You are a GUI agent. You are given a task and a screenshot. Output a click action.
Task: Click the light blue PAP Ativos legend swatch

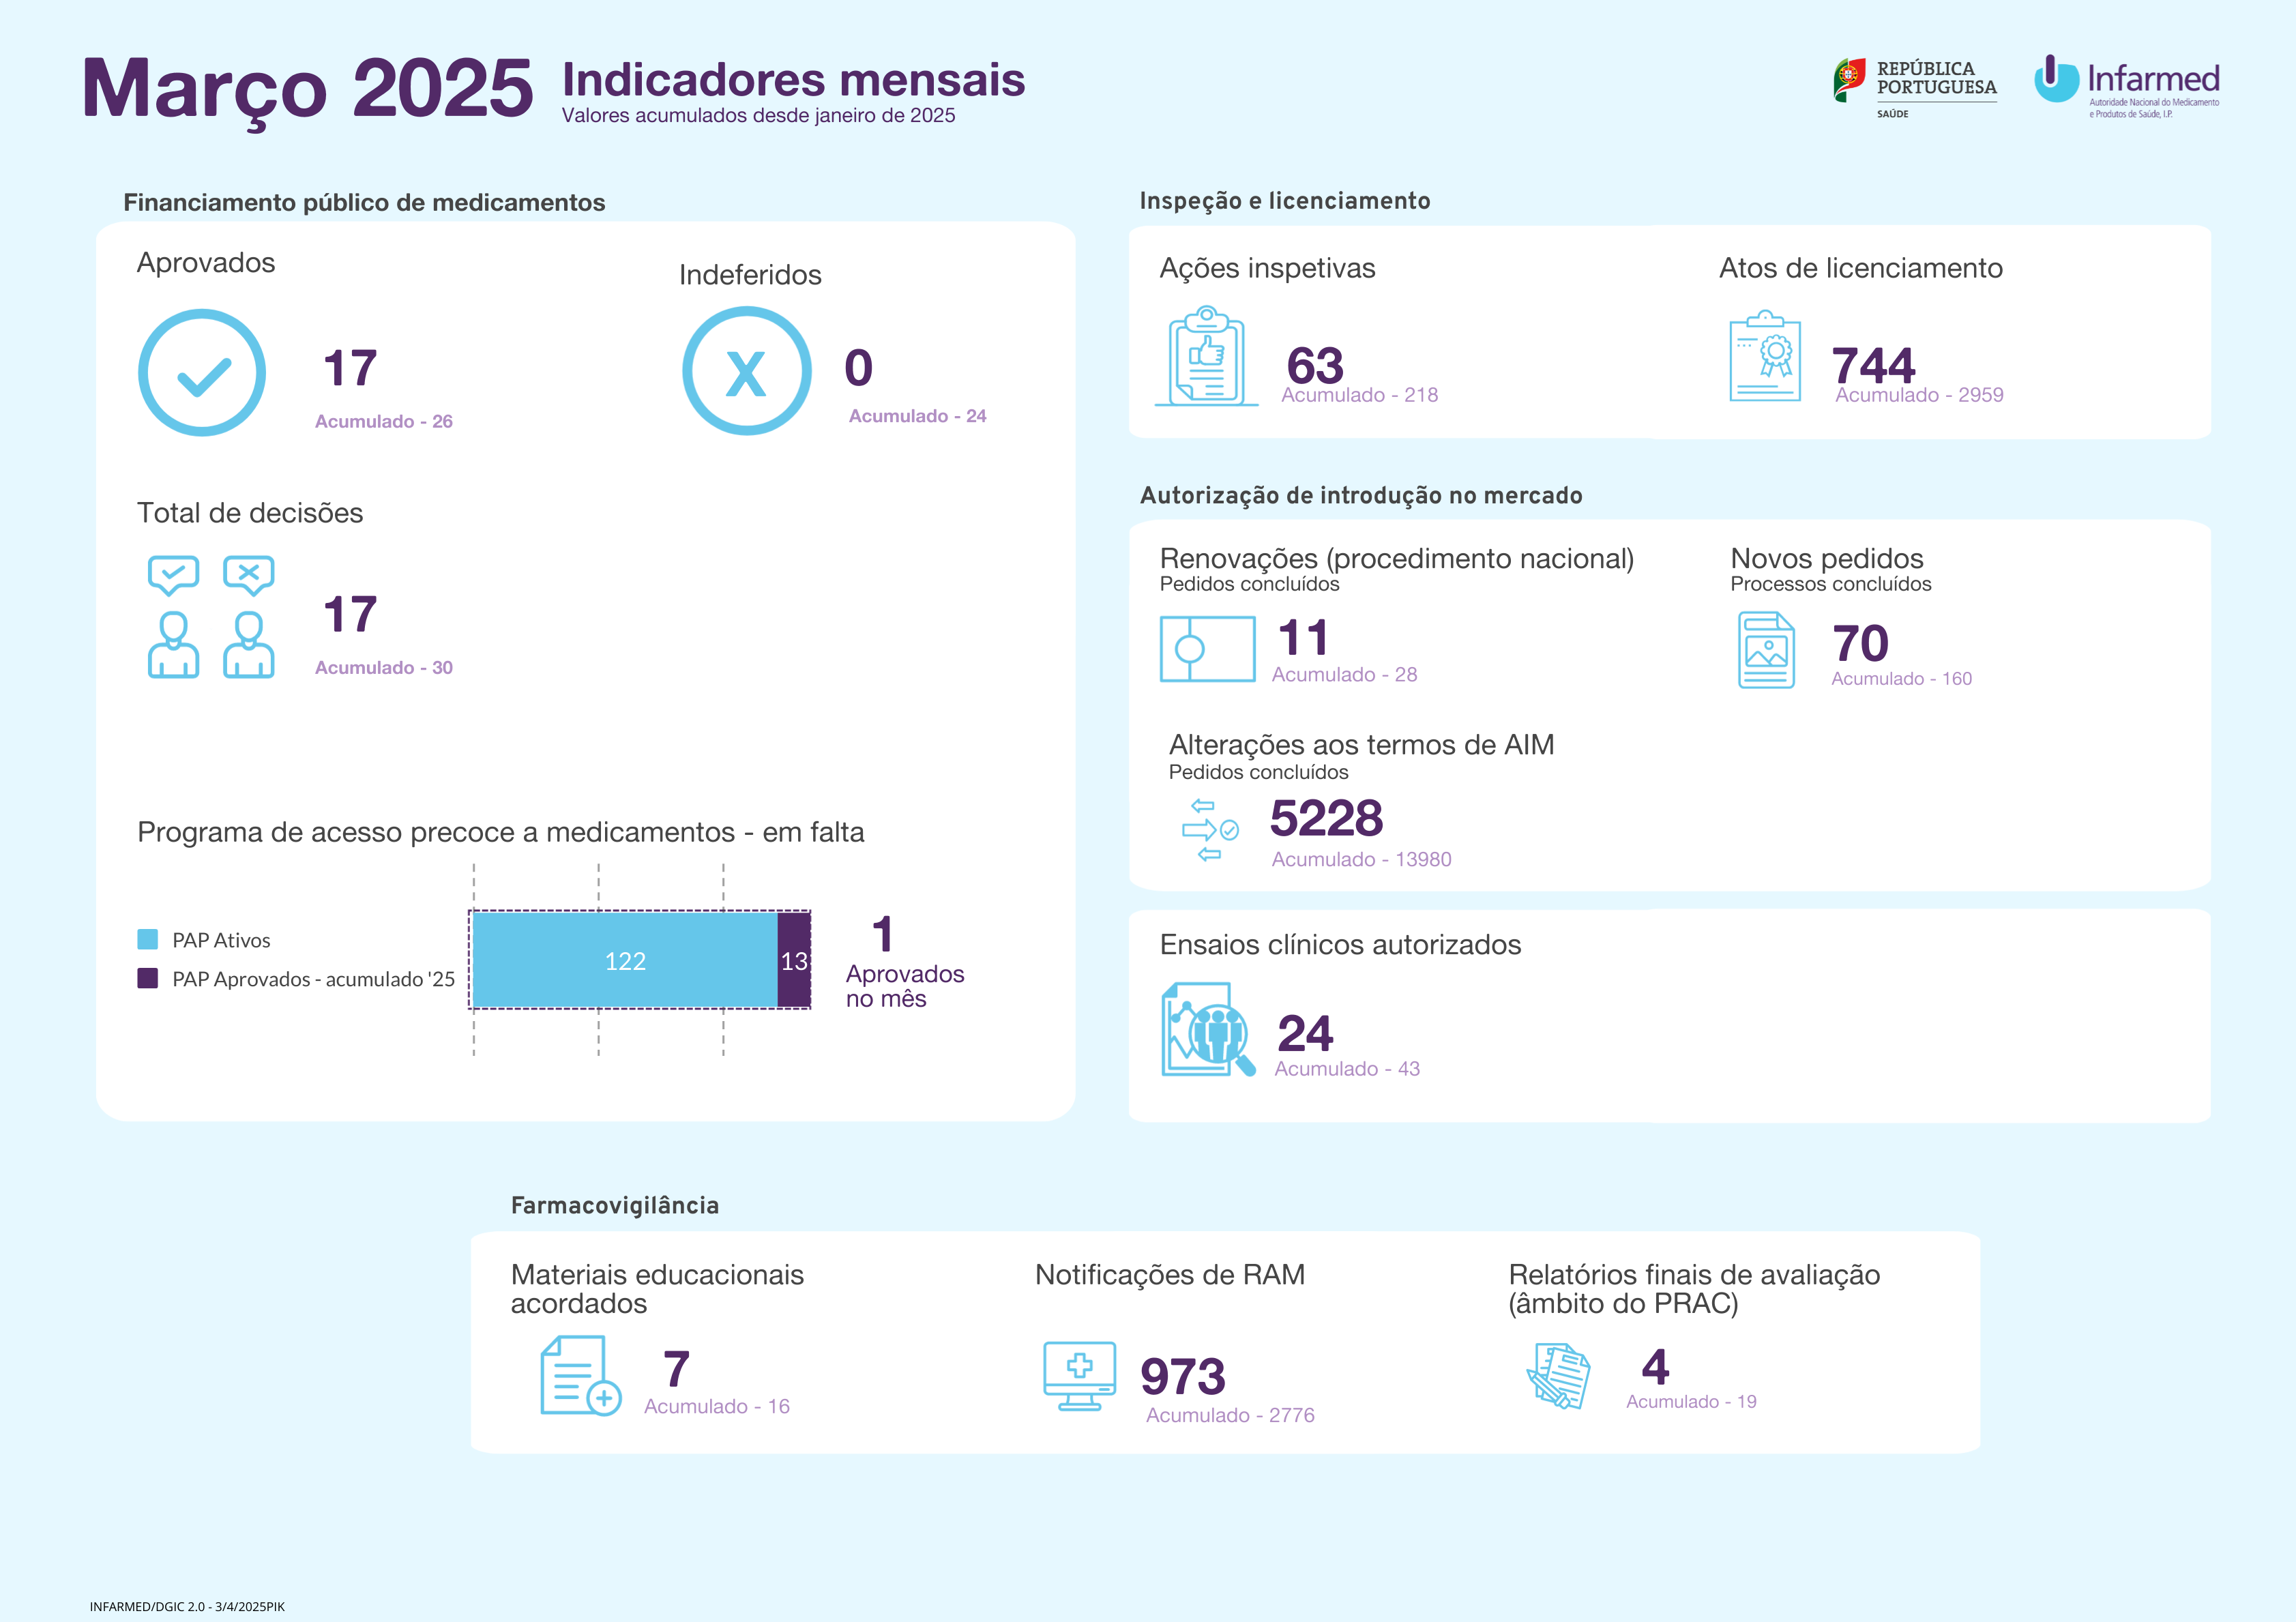pyautogui.click(x=148, y=939)
